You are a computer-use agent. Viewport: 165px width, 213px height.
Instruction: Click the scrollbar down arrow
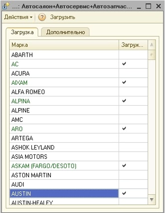pyautogui.click(x=152, y=200)
